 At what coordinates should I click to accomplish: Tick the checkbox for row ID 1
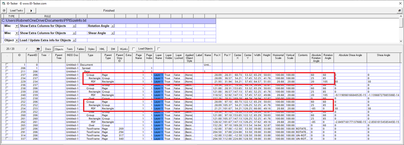click(7, 65)
